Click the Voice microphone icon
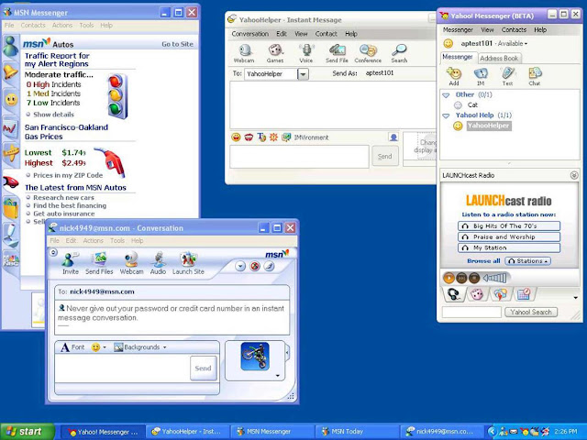 (306, 53)
